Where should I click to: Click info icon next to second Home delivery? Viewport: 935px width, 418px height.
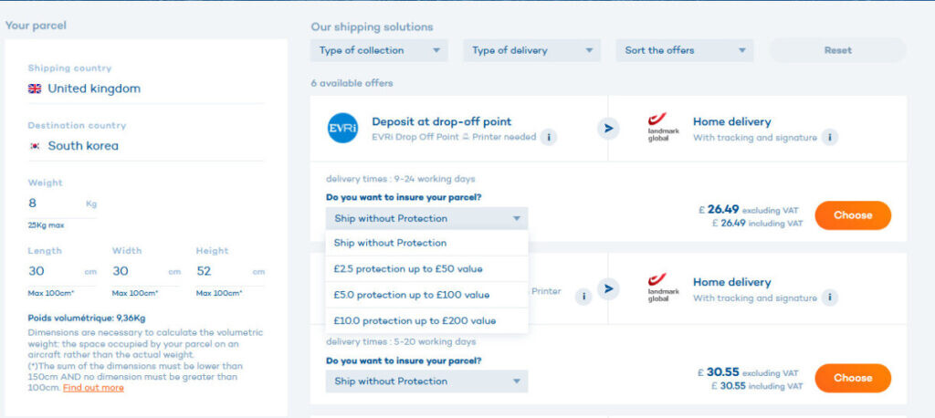click(x=829, y=298)
